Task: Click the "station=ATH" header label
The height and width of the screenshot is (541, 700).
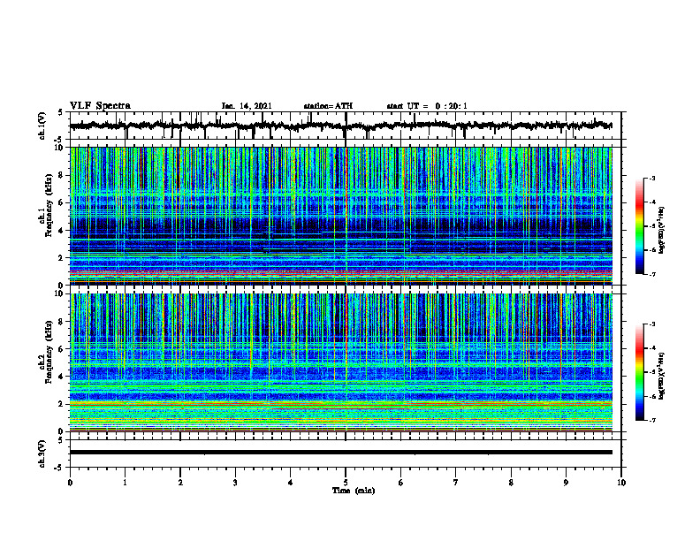Action: (328, 106)
